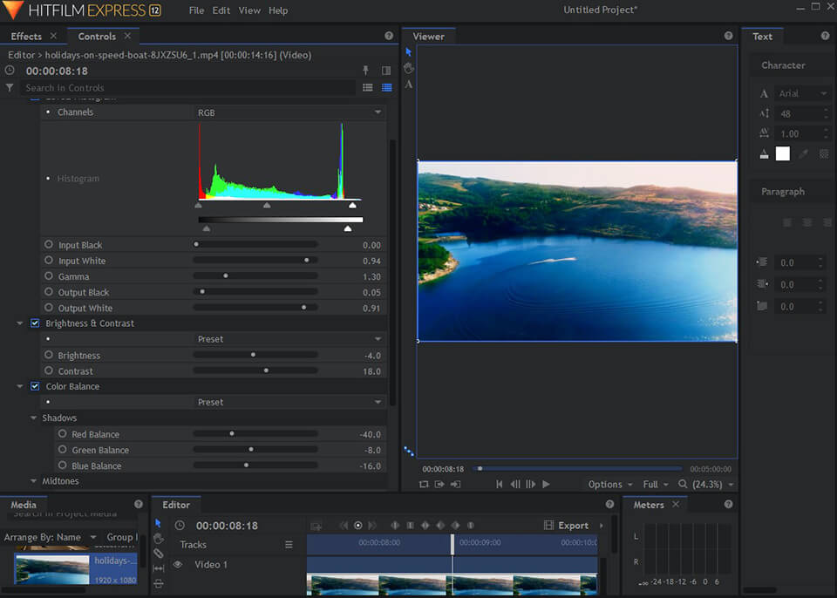Open the Color Balance Preset dropdown
This screenshot has width=837, height=598.
289,402
